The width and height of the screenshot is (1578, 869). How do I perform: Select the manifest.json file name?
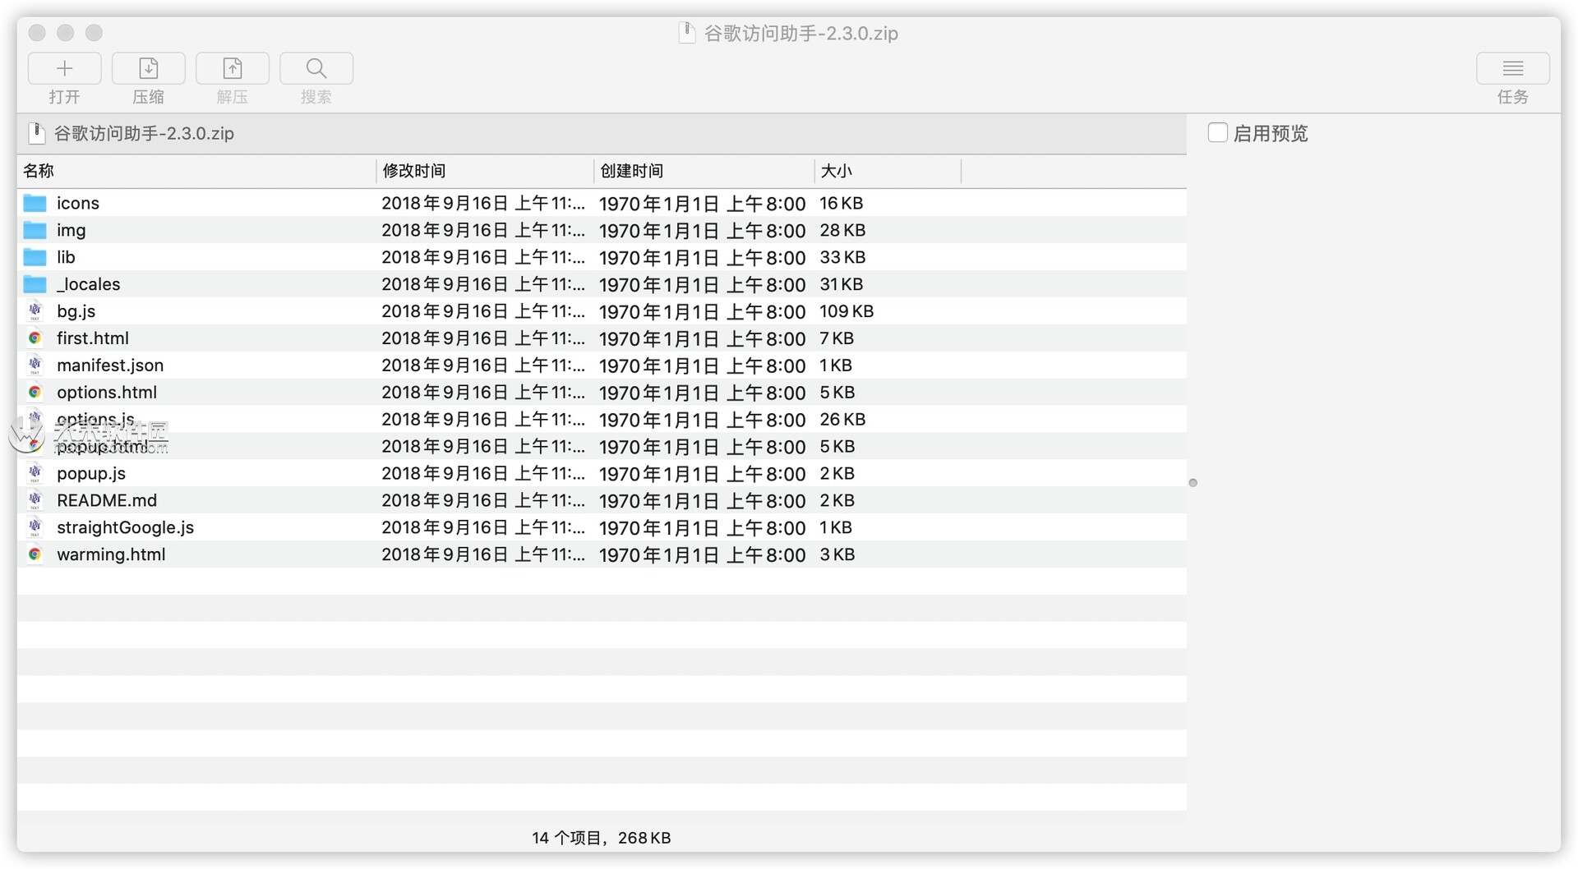coord(110,366)
